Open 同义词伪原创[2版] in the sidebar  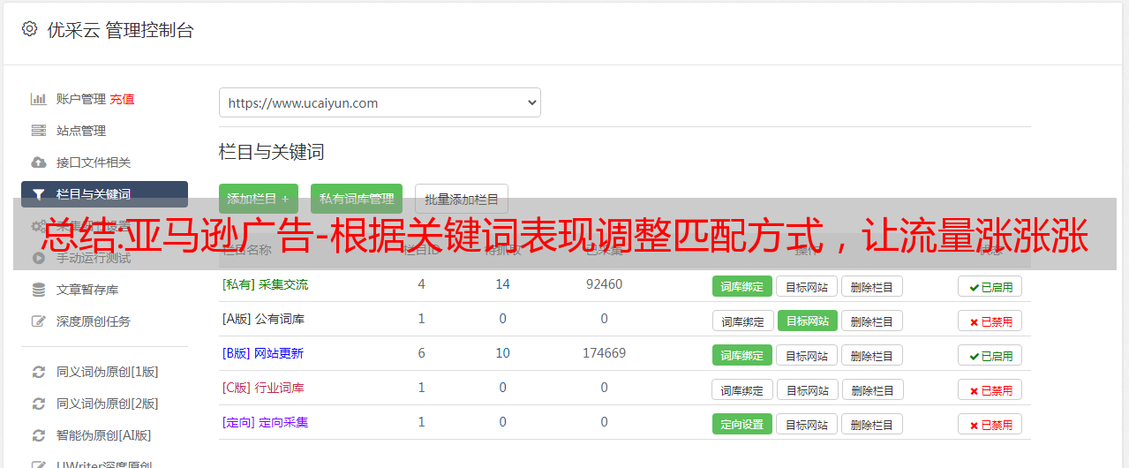(108, 404)
